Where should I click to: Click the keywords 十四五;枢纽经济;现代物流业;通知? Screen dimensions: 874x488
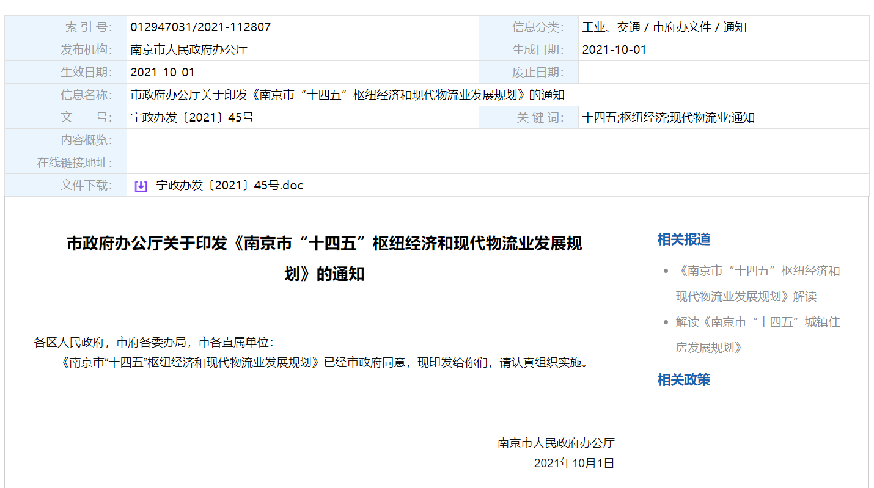click(668, 117)
